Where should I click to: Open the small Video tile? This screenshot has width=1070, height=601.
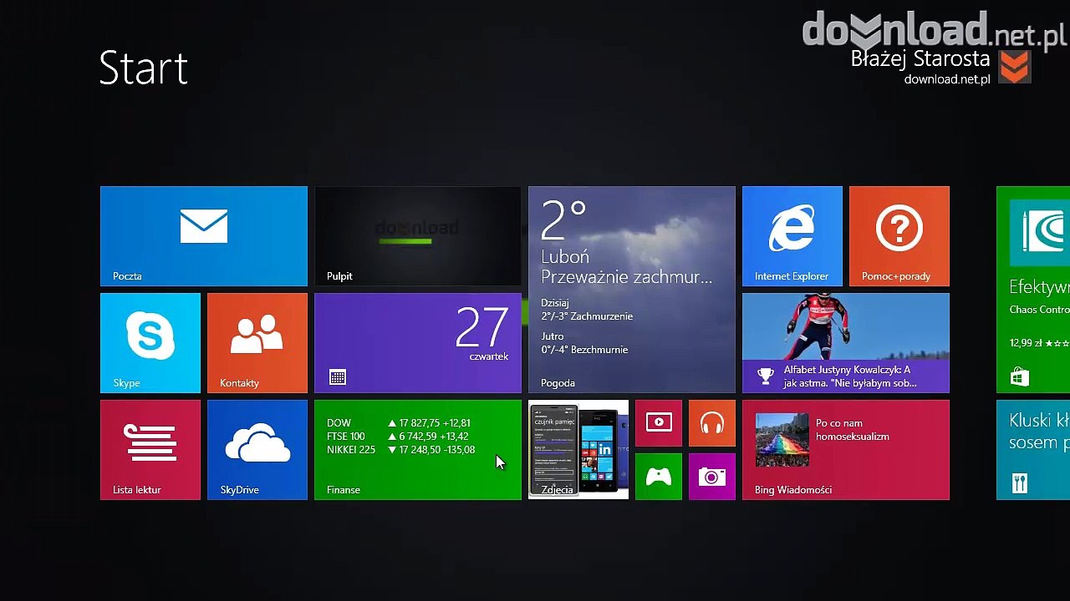pyautogui.click(x=659, y=423)
